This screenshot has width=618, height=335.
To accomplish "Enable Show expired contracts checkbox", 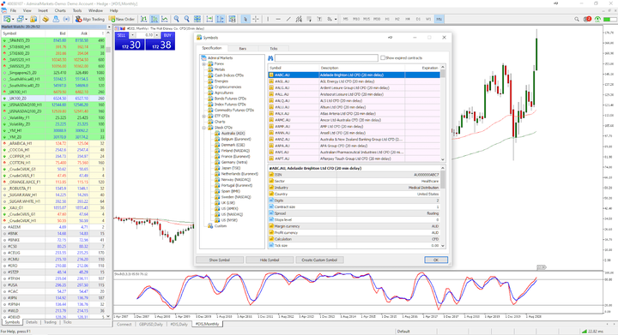I will (383, 57).
